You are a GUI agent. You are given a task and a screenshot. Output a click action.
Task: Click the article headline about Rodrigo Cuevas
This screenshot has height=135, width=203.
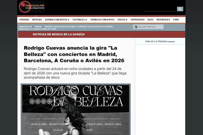(74, 54)
